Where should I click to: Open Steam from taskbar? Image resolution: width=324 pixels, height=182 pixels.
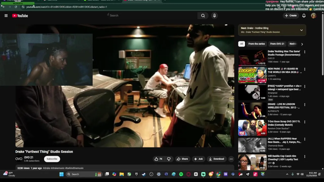[x=144, y=174]
